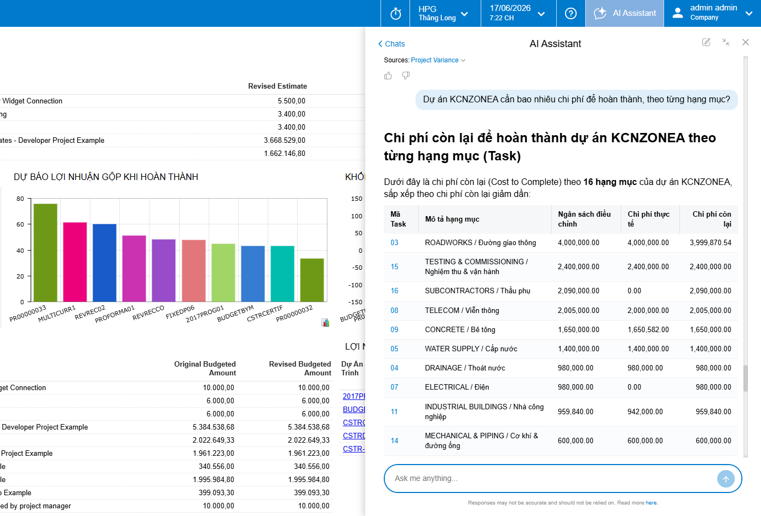Click the Revised Budgeted Amount column header

[300, 368]
